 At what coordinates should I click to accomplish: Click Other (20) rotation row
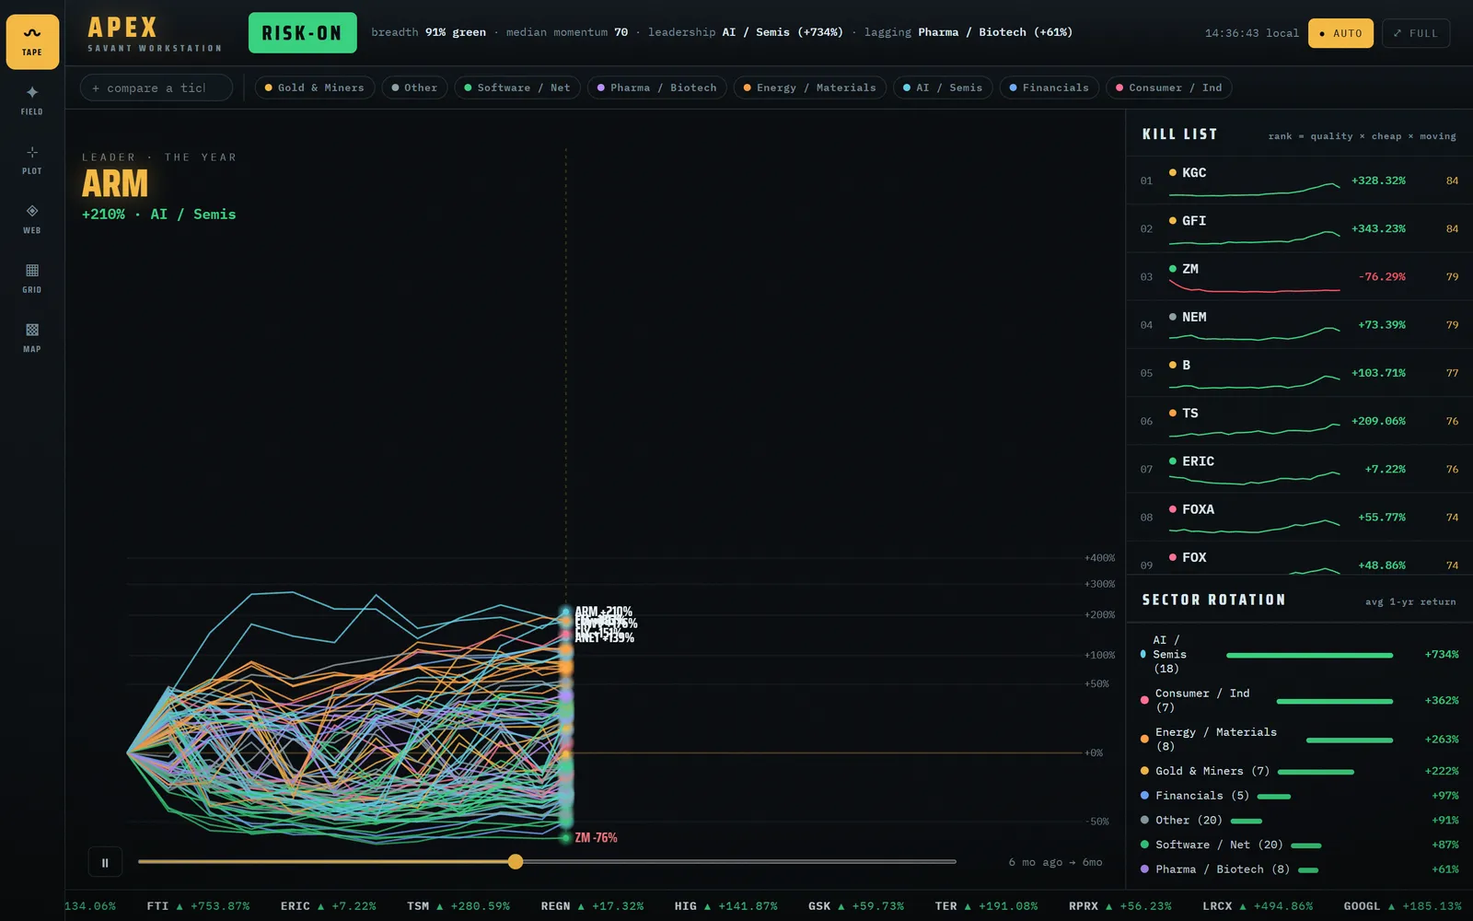[1300, 820]
